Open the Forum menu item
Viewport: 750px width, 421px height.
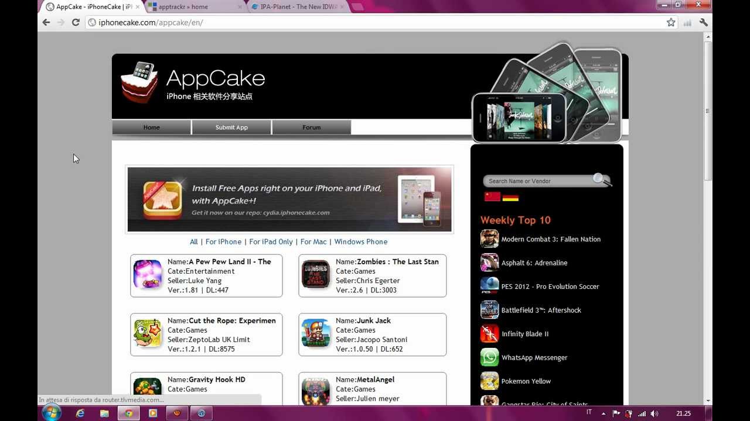pos(312,127)
